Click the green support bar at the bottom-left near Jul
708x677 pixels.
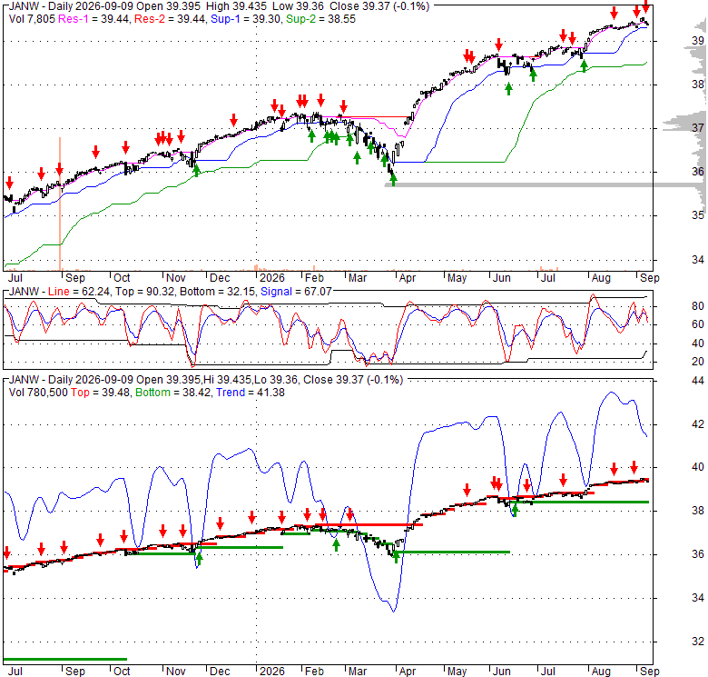tap(65, 660)
